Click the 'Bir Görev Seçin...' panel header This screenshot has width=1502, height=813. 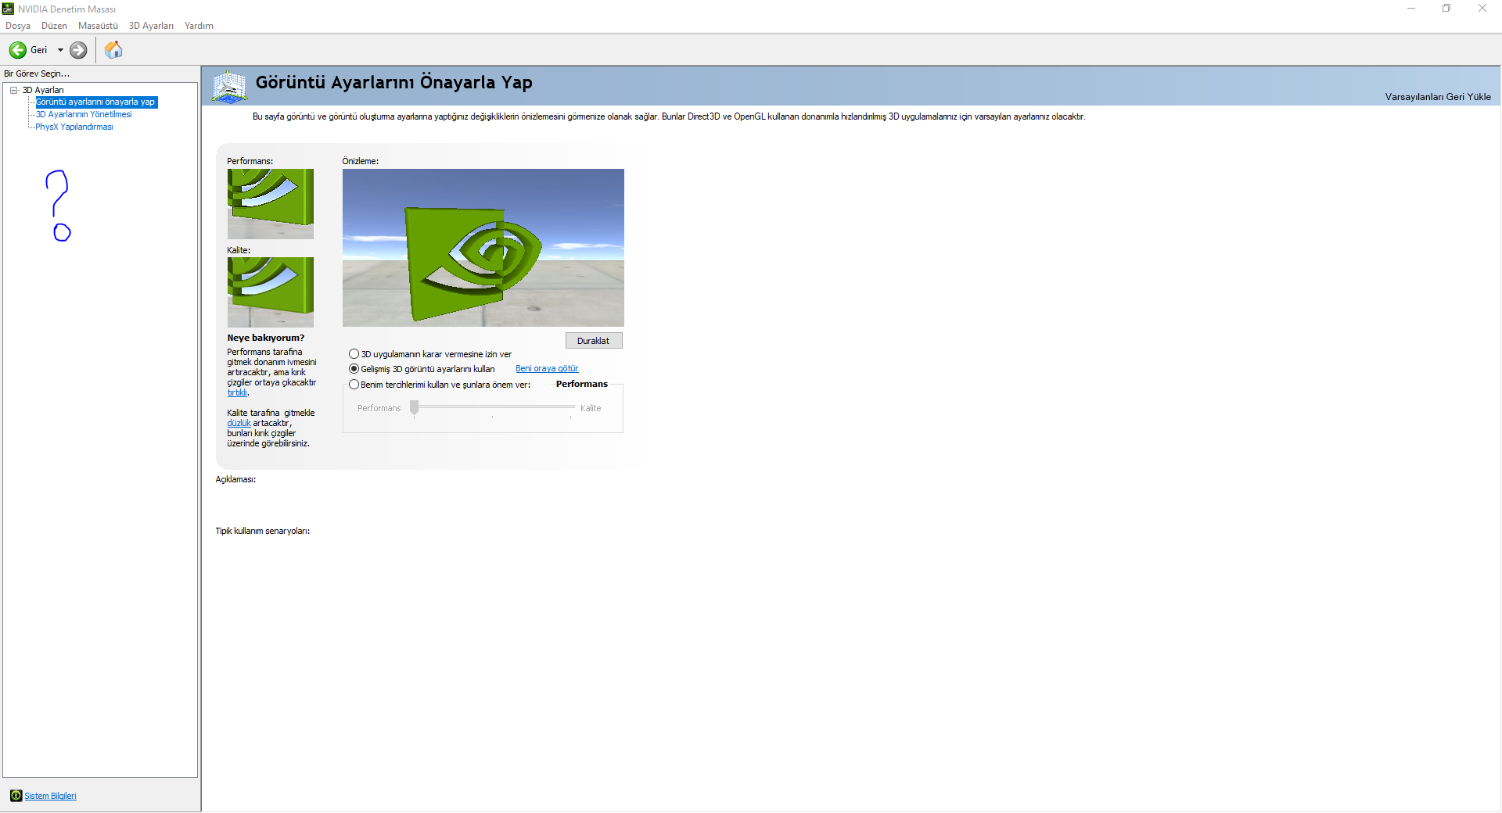pyautogui.click(x=37, y=73)
